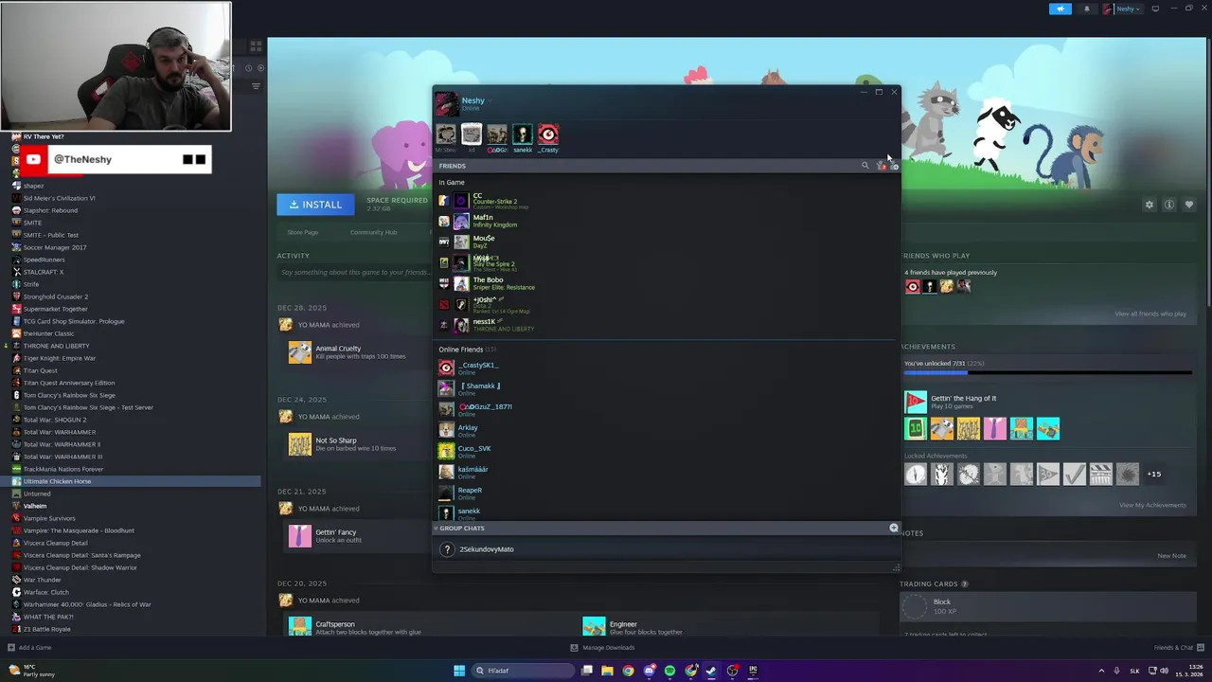
Task: Click the Animal Cruelty achievement icon
Action: click(300, 351)
